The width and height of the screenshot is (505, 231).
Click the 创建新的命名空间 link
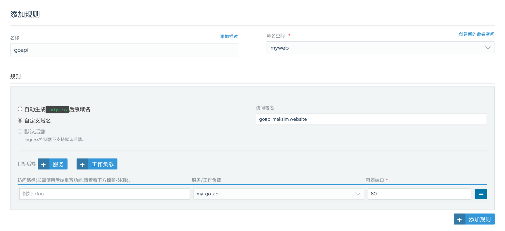pyautogui.click(x=476, y=34)
